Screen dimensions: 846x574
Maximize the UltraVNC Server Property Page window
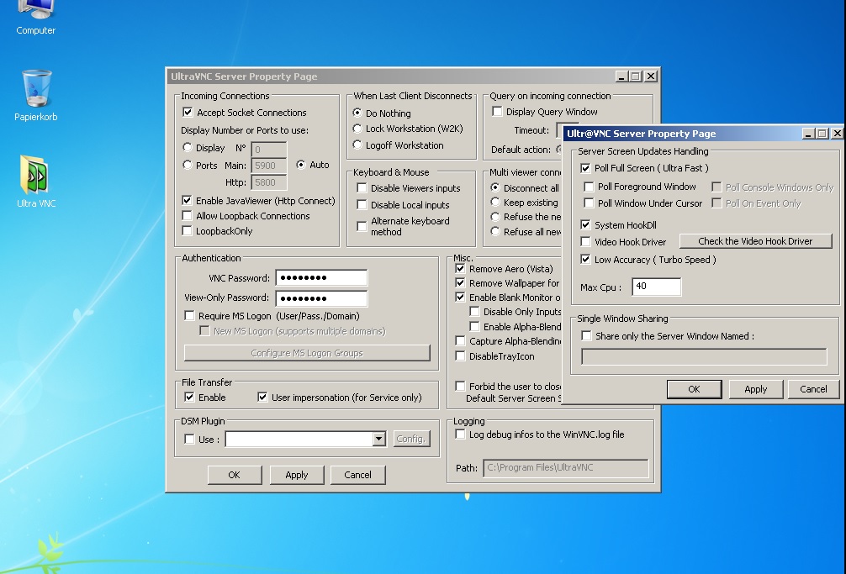(x=636, y=76)
